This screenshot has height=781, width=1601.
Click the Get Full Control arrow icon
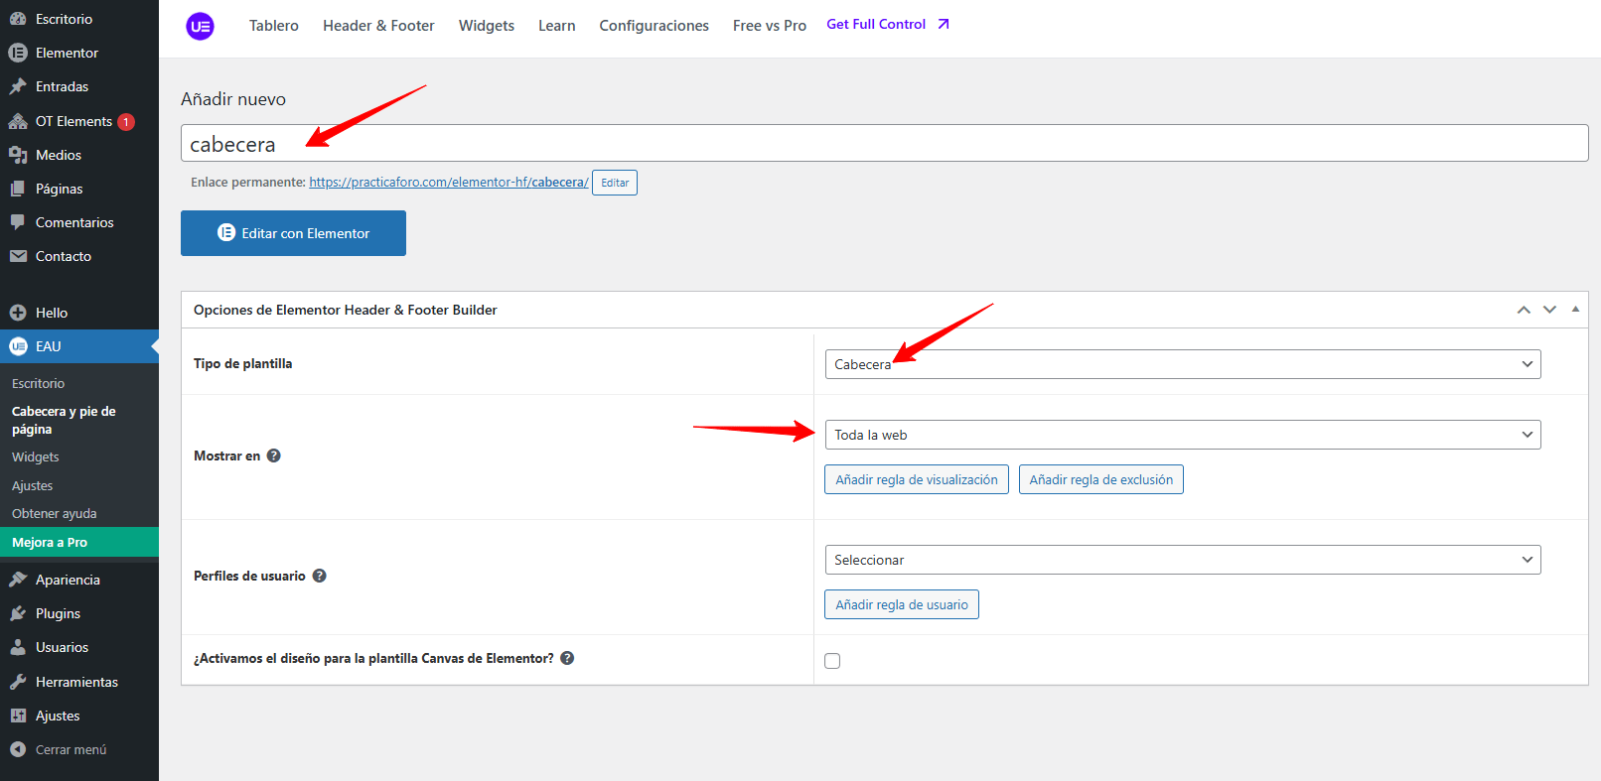pyautogui.click(x=944, y=24)
